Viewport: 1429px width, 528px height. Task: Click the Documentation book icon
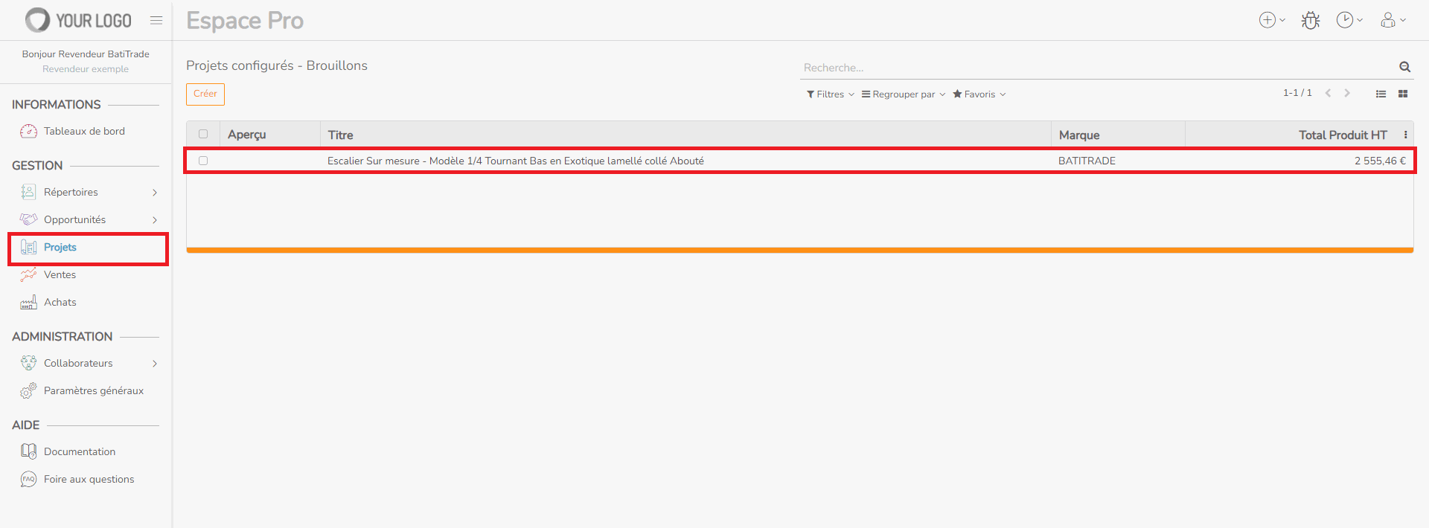click(28, 451)
